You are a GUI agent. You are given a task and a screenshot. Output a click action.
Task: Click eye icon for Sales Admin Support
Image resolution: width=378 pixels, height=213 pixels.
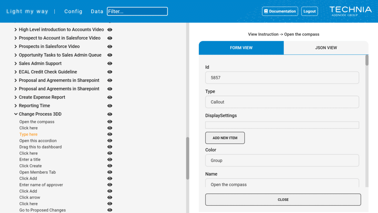point(110,64)
